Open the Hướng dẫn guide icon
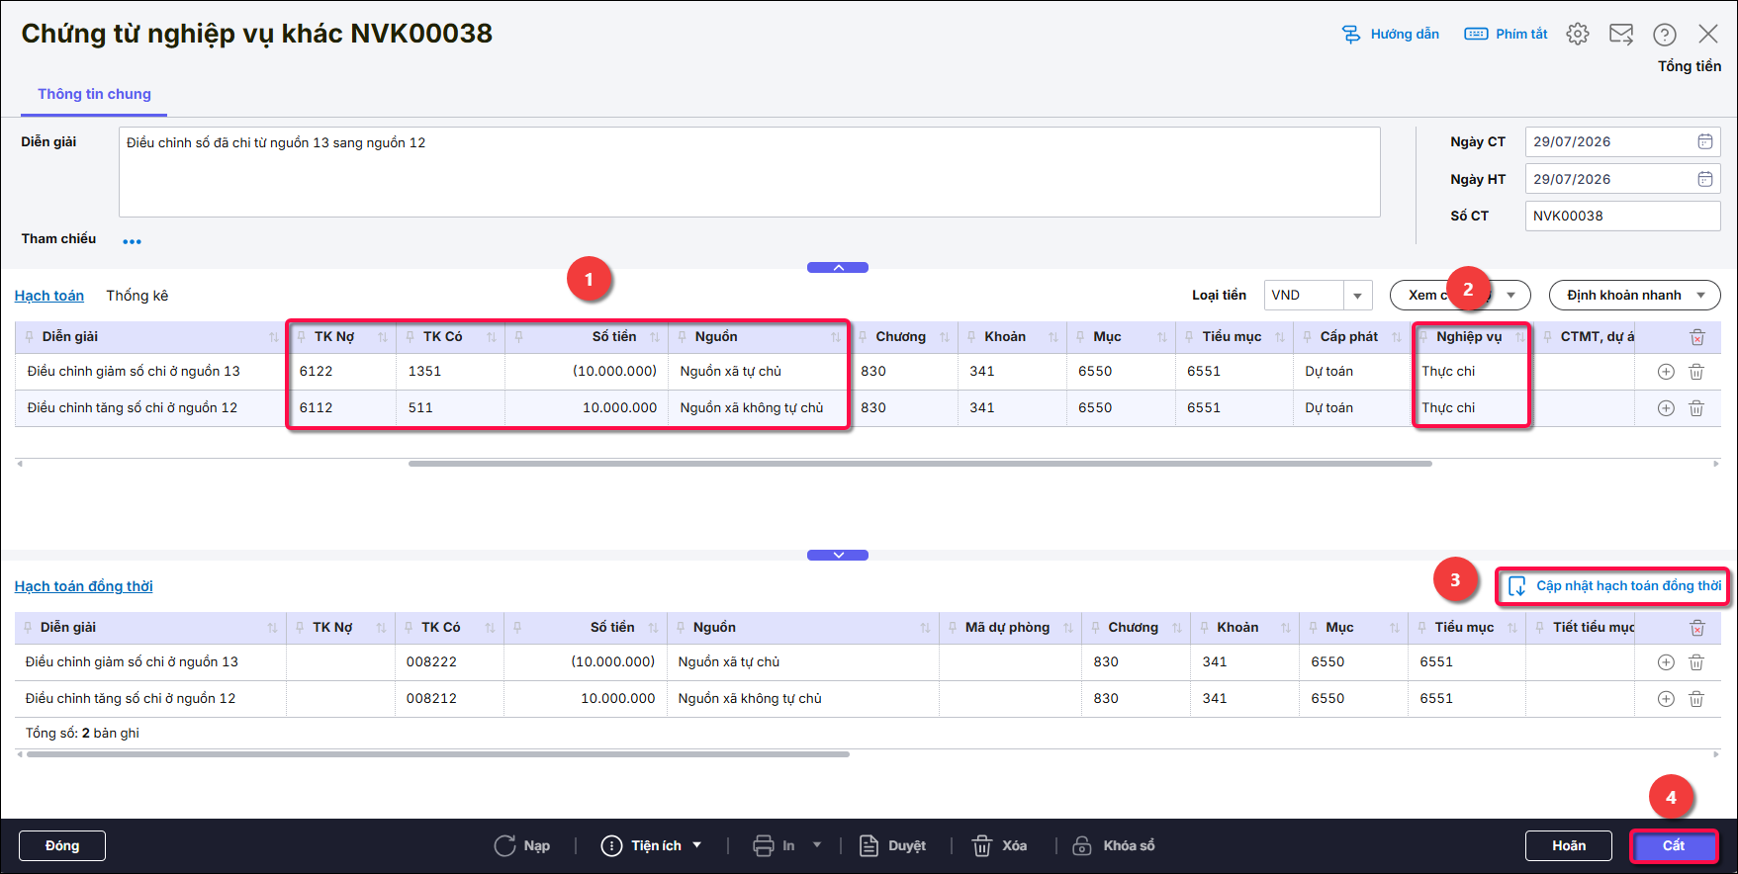Image resolution: width=1738 pixels, height=874 pixels. tap(1350, 35)
